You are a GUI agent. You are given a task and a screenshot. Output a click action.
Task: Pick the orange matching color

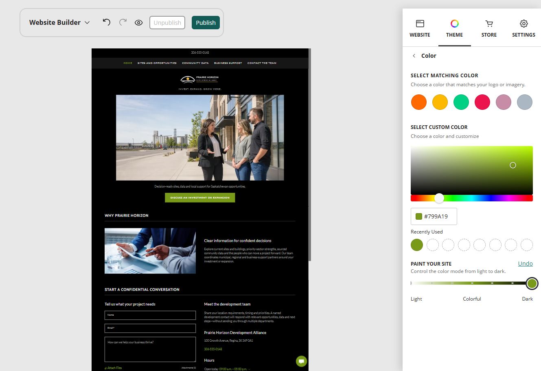click(419, 102)
